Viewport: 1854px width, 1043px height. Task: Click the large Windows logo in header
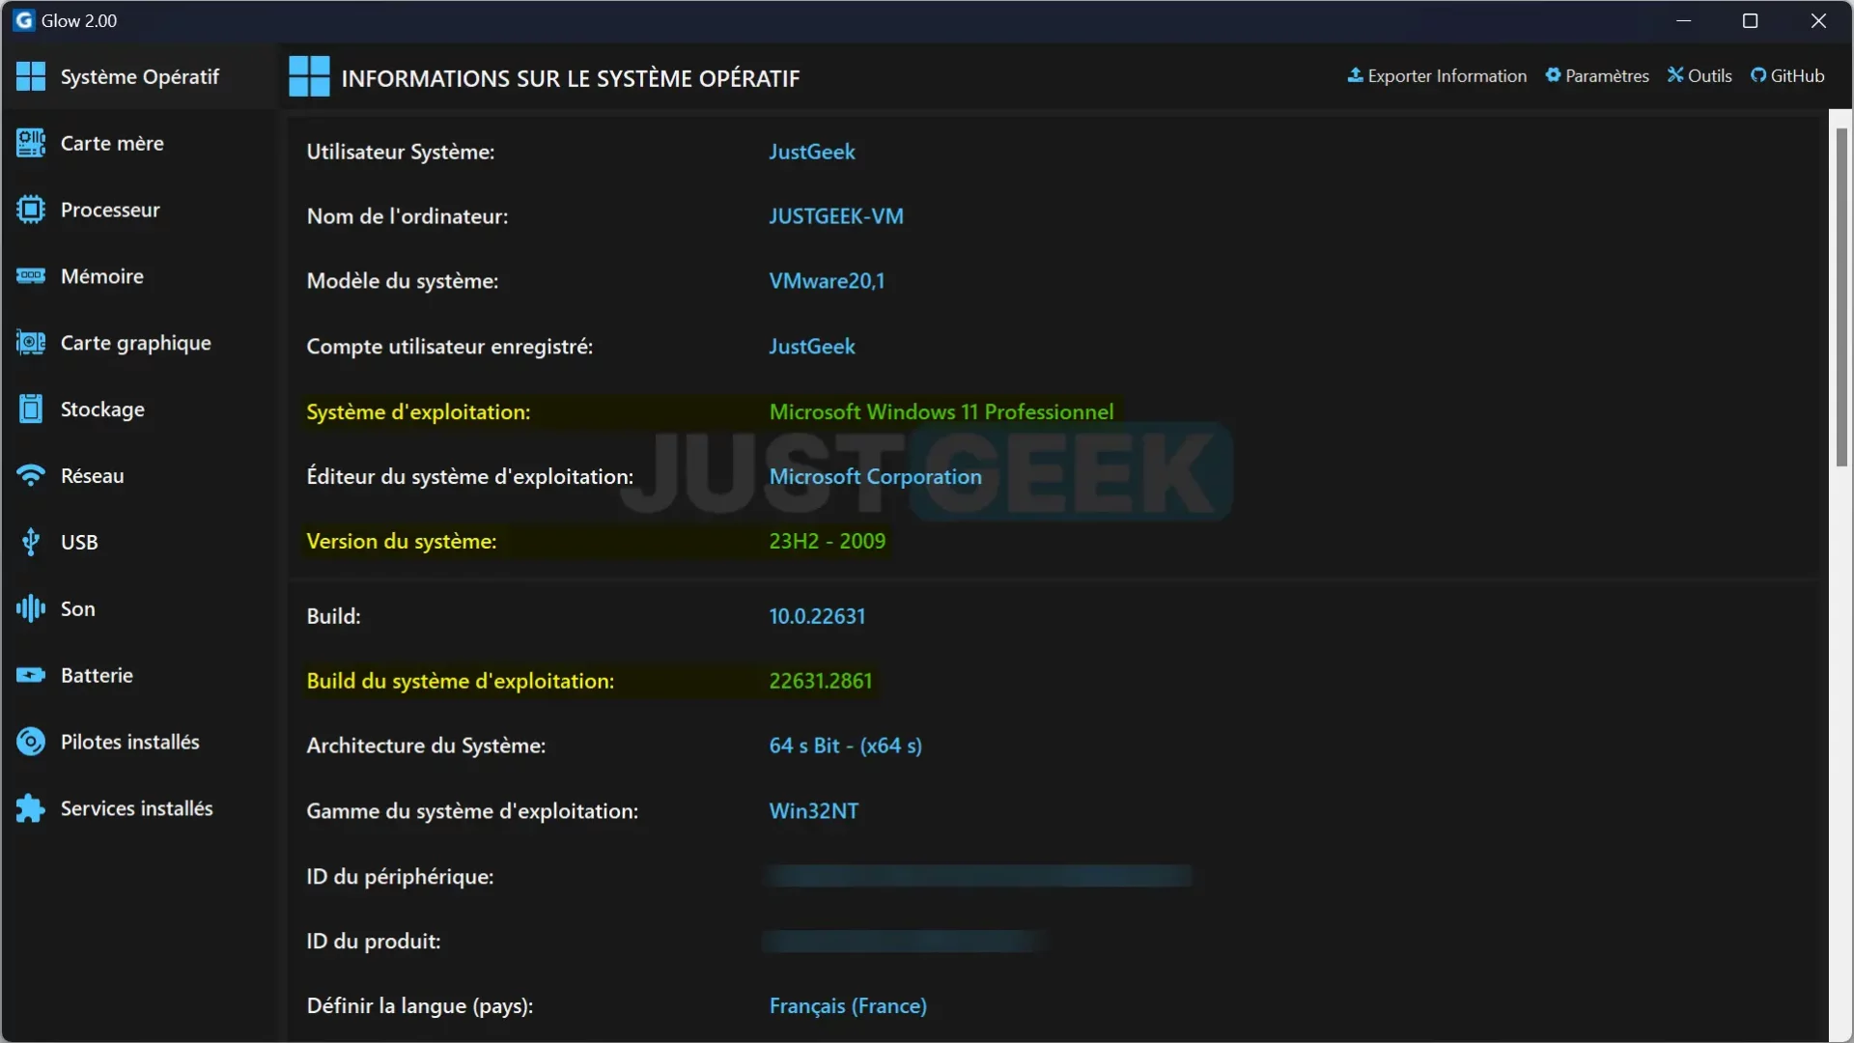click(309, 76)
